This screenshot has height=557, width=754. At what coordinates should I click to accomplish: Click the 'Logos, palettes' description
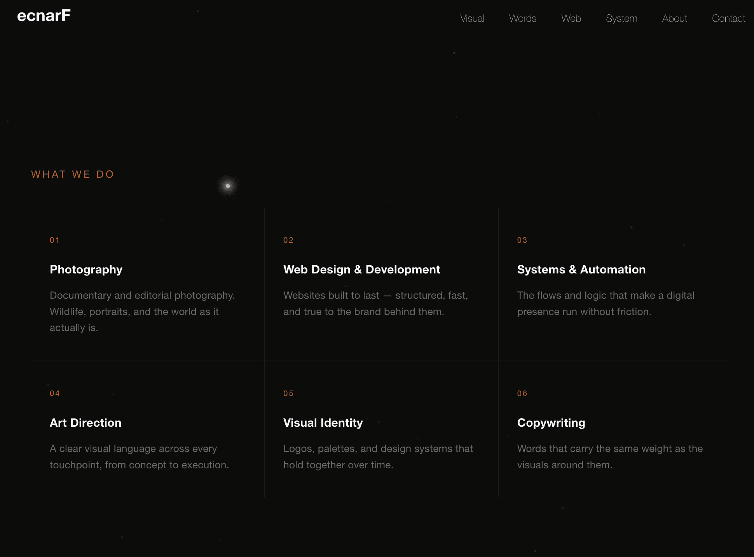378,457
